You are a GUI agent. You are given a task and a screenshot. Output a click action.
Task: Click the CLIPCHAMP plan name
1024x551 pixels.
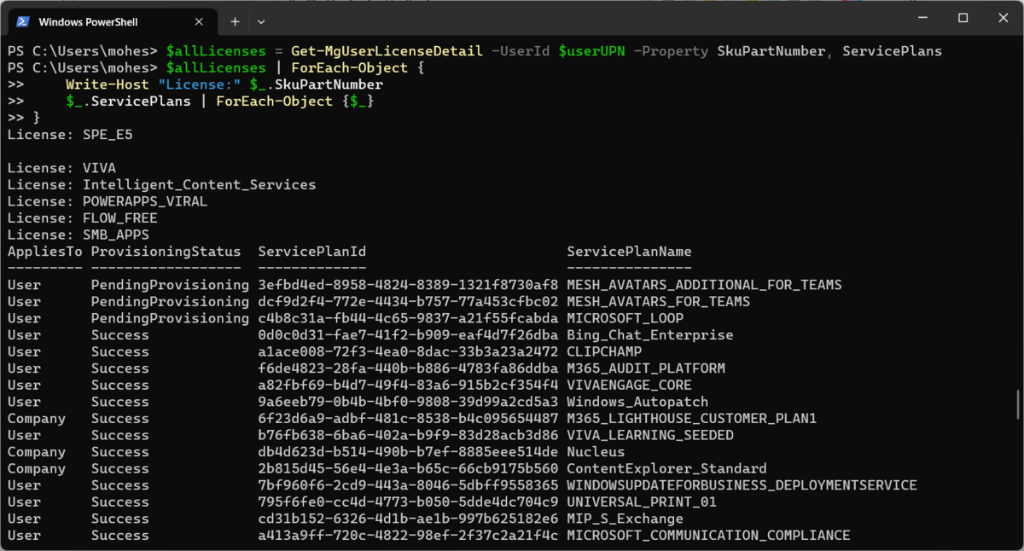604,351
